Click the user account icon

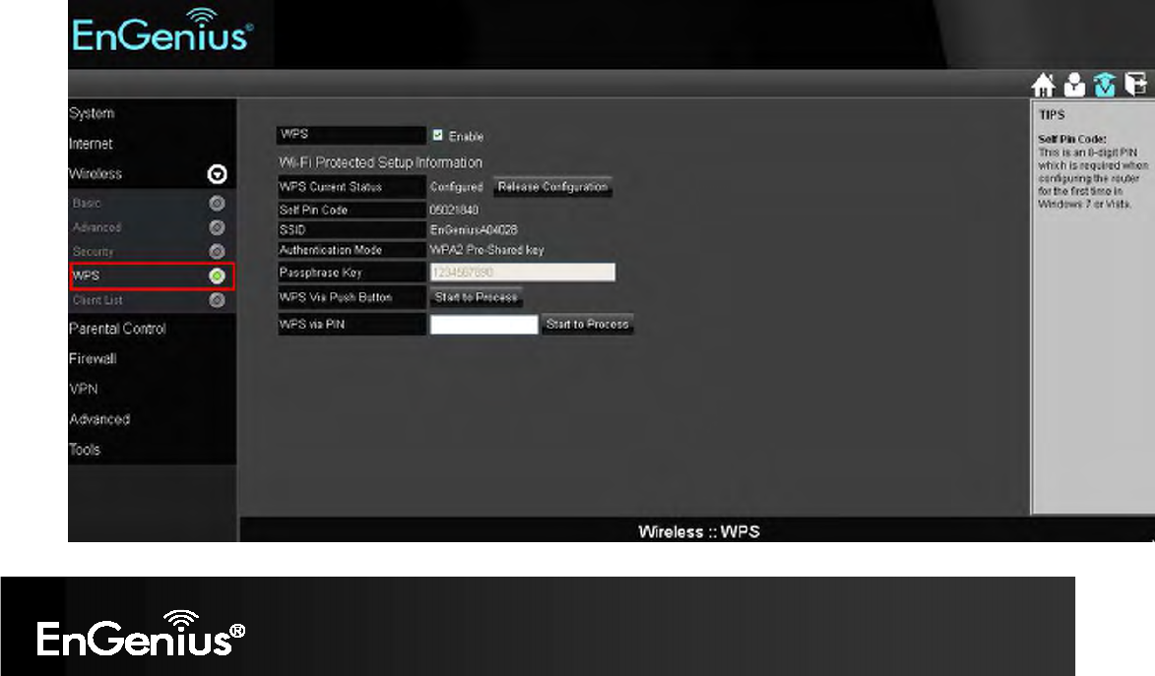[x=1074, y=86]
